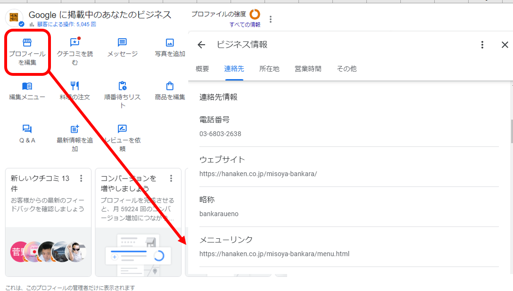Click the reviewer avatars in the クチコミ card
Screen dimensions: 513x291
[x=49, y=252]
